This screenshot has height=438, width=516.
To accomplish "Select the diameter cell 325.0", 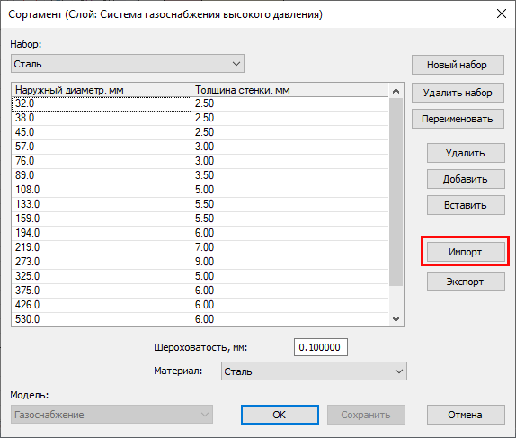I will pos(102,276).
